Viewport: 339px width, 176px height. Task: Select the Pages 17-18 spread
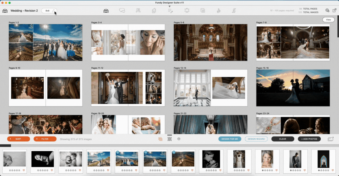(45, 124)
